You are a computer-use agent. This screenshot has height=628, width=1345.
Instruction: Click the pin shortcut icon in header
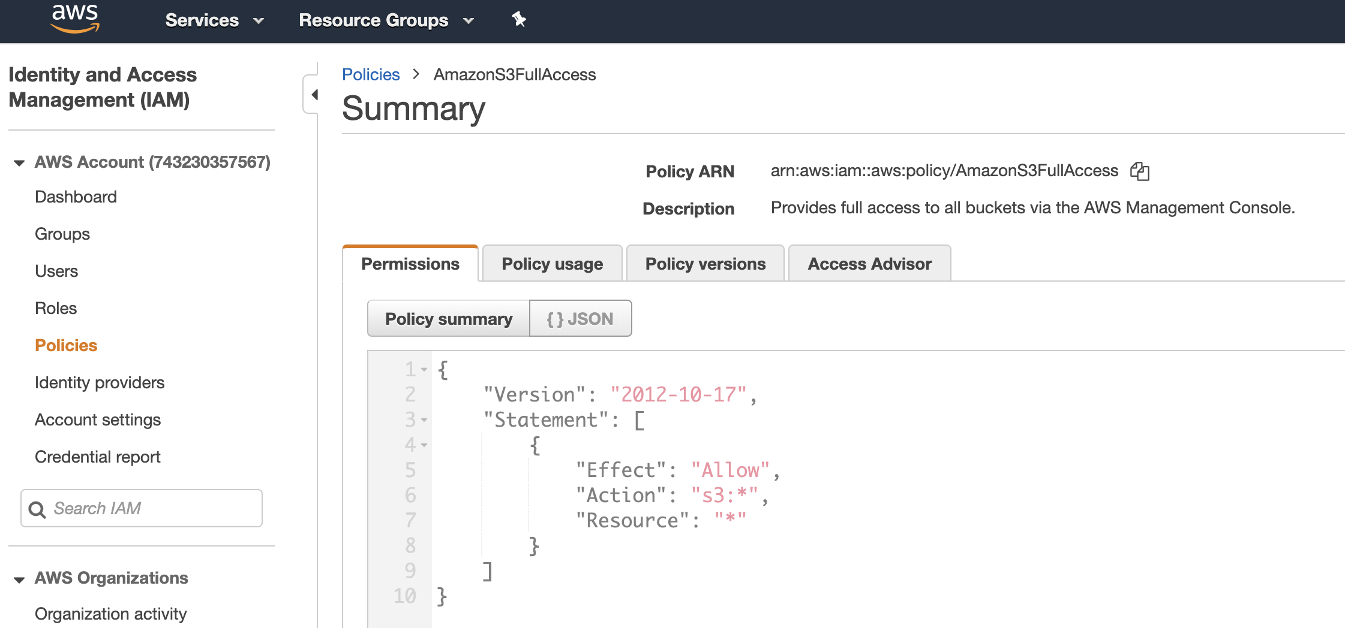[519, 20]
